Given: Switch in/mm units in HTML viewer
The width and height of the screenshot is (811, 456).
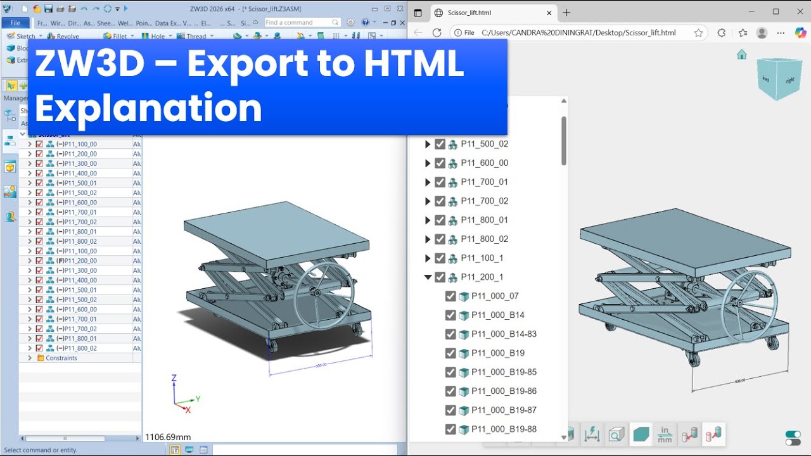Looking at the screenshot, I should coord(665,434).
